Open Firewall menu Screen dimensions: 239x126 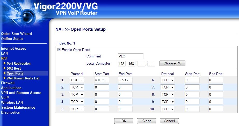8,83
